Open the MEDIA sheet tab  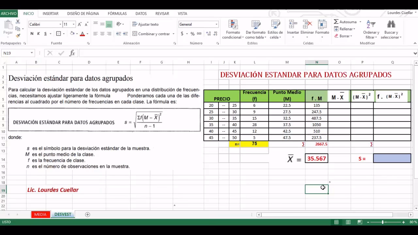[x=40, y=214]
